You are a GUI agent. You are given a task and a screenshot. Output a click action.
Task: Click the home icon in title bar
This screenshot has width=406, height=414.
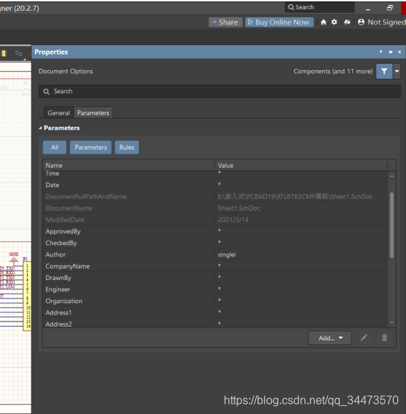(x=324, y=22)
